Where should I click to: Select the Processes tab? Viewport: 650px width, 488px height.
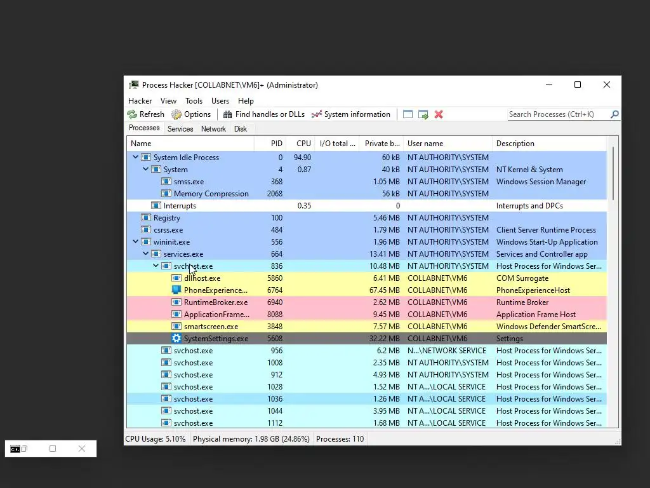click(144, 128)
